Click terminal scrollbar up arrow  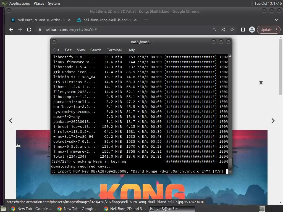pos(230,56)
